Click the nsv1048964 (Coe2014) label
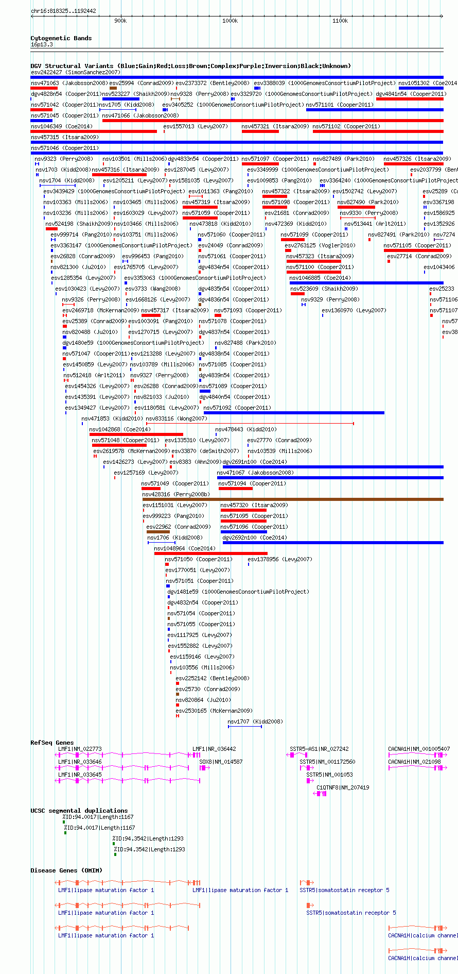458x974 pixels. pyautogui.click(x=185, y=548)
